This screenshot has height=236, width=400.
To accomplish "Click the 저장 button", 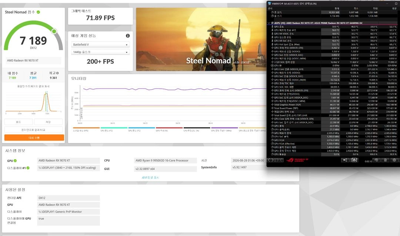I will pyautogui.click(x=48, y=122).
